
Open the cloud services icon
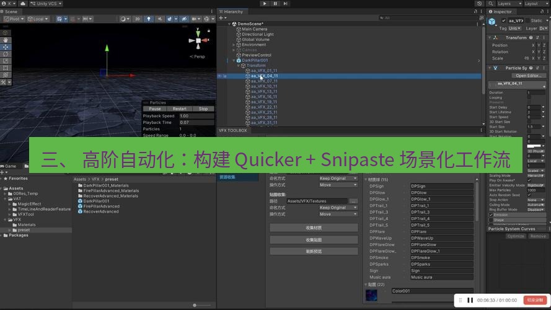coord(22,4)
